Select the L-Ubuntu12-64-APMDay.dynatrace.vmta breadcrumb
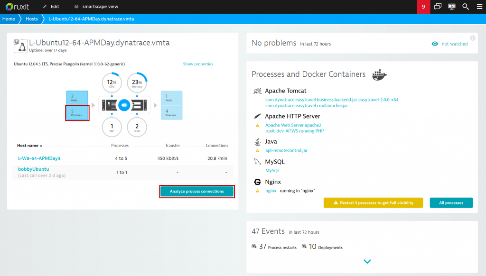This screenshot has width=486, height=276. click(91, 19)
